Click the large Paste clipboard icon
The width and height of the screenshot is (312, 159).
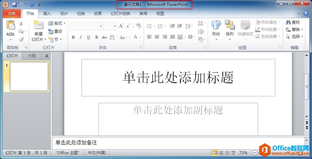pyautogui.click(x=10, y=25)
